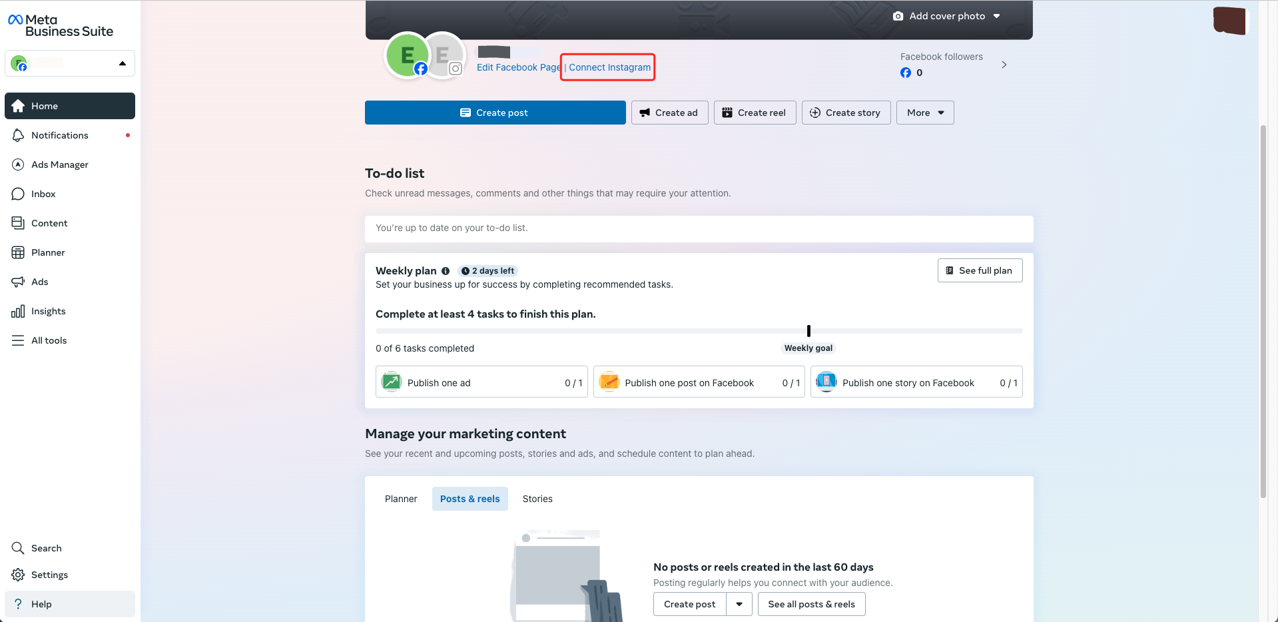Click the Facebook followers logo icon
1278x622 pixels.
pyautogui.click(x=906, y=73)
